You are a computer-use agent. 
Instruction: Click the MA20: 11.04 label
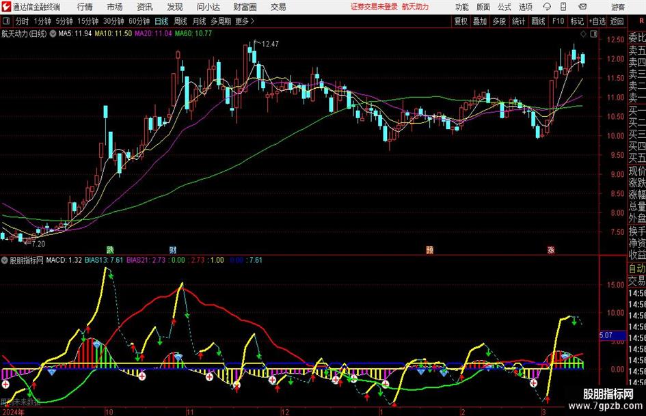pos(153,33)
